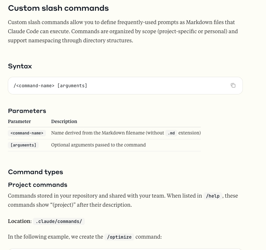Click the "Command types" heading
The height and width of the screenshot is (250, 266).
[x=36, y=172]
